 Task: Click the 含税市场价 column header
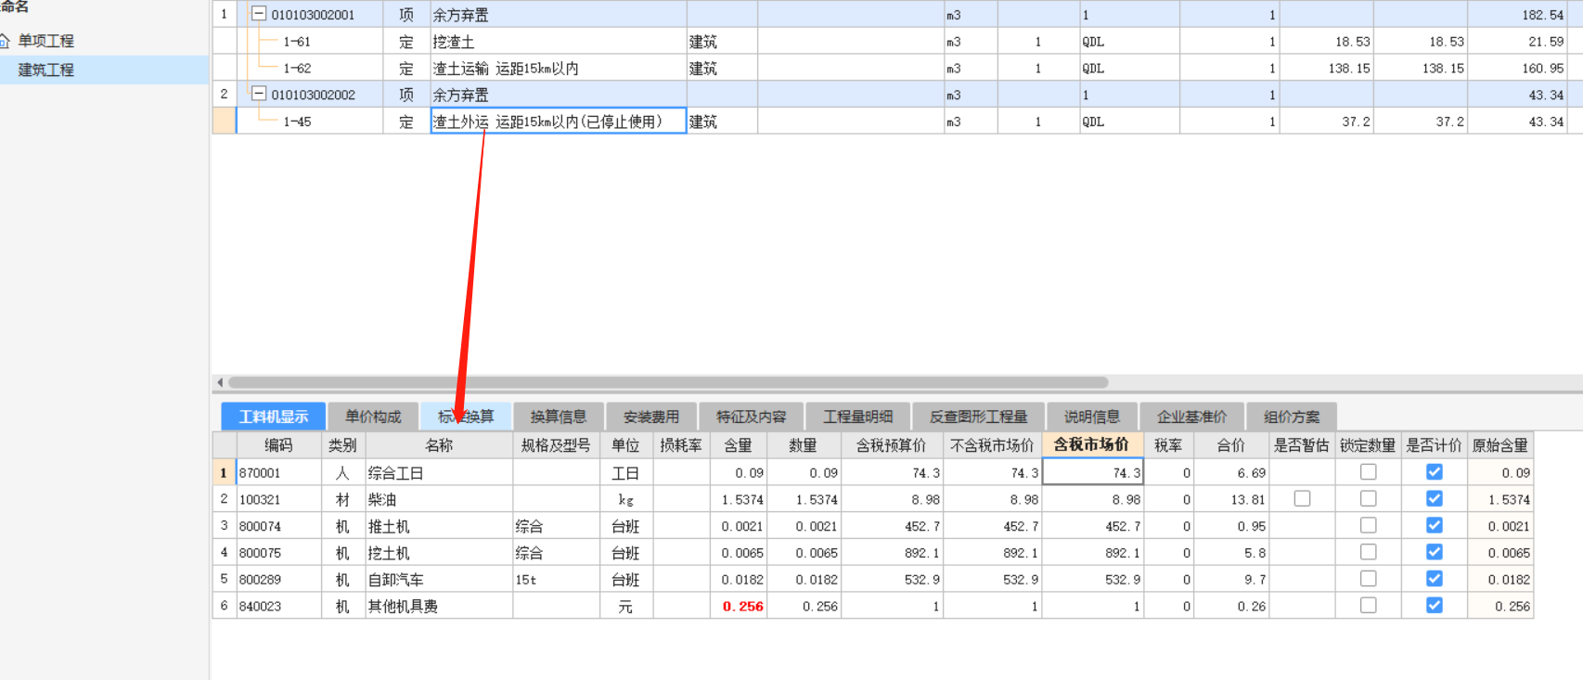point(1092,445)
